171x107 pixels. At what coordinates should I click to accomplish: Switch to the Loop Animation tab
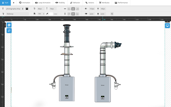click(x=43, y=3)
